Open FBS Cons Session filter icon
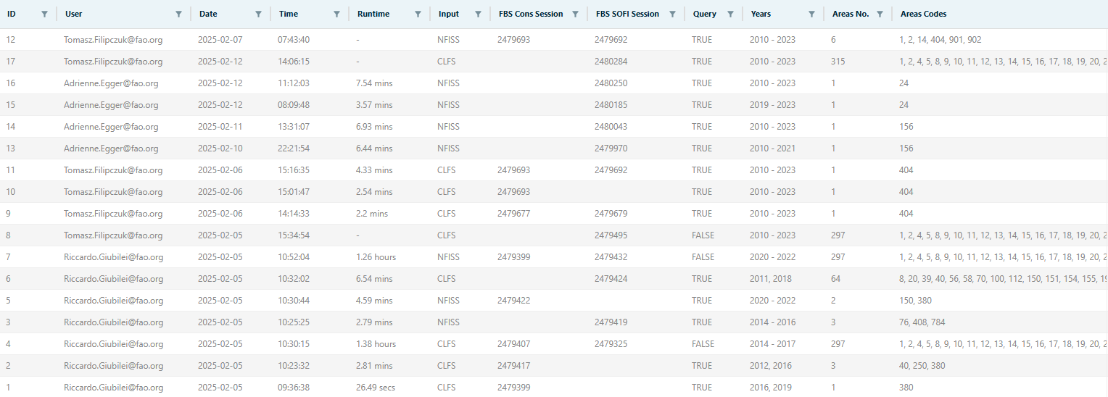1108x397 pixels. (575, 14)
